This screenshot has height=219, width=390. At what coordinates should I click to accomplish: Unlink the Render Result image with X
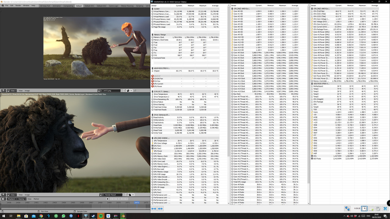[133, 195]
